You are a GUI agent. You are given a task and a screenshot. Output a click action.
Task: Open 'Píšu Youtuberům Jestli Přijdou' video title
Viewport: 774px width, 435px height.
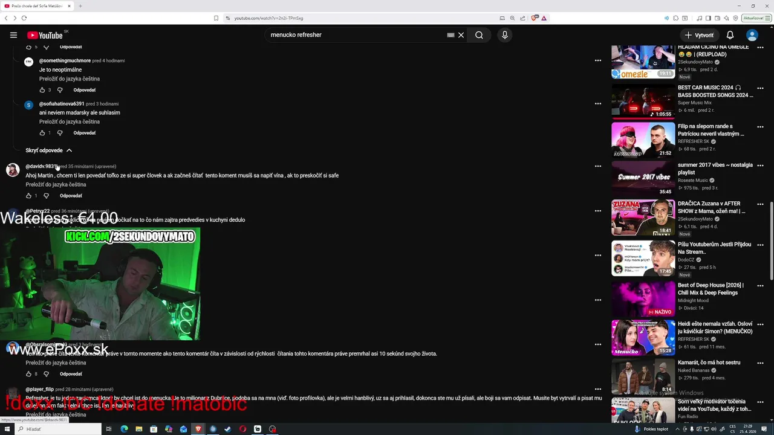click(714, 248)
